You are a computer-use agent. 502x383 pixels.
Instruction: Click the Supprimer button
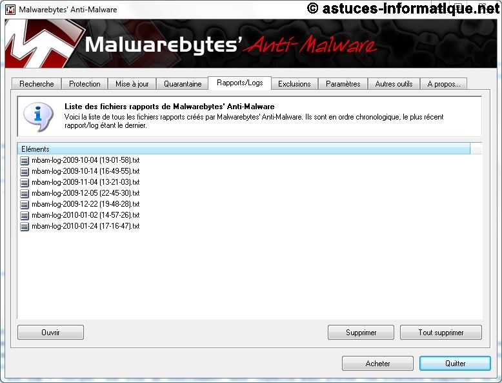(x=361, y=333)
